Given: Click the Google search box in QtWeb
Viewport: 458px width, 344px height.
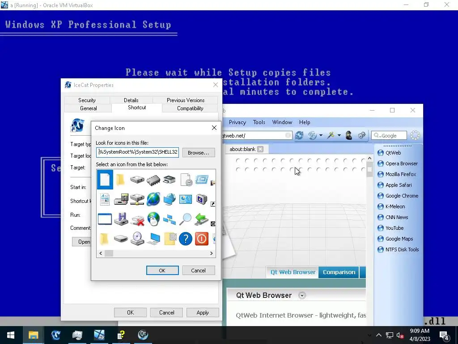Looking at the screenshot, I should [389, 135].
